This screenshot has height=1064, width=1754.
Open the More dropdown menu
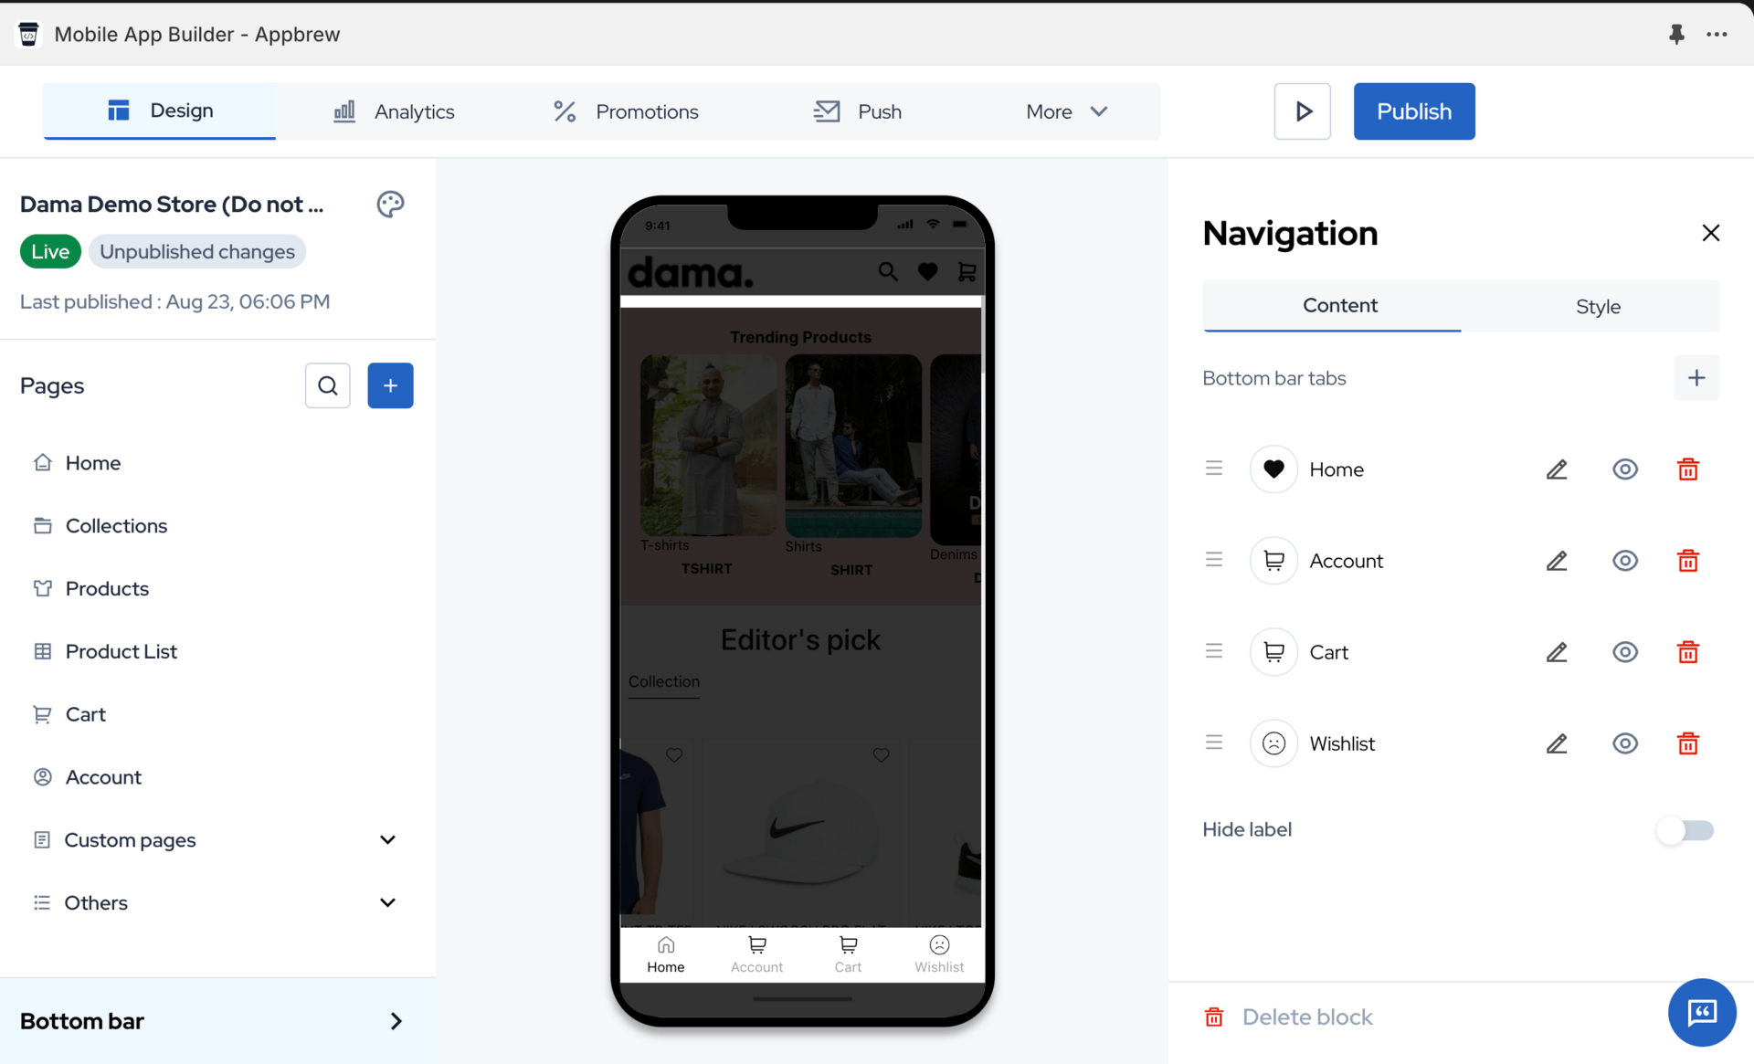(x=1065, y=111)
